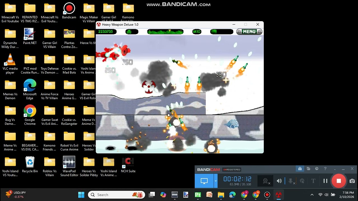358x201 pixels.
Task: Open Chrome profile E on the taskbar
Action: [x=244, y=195]
